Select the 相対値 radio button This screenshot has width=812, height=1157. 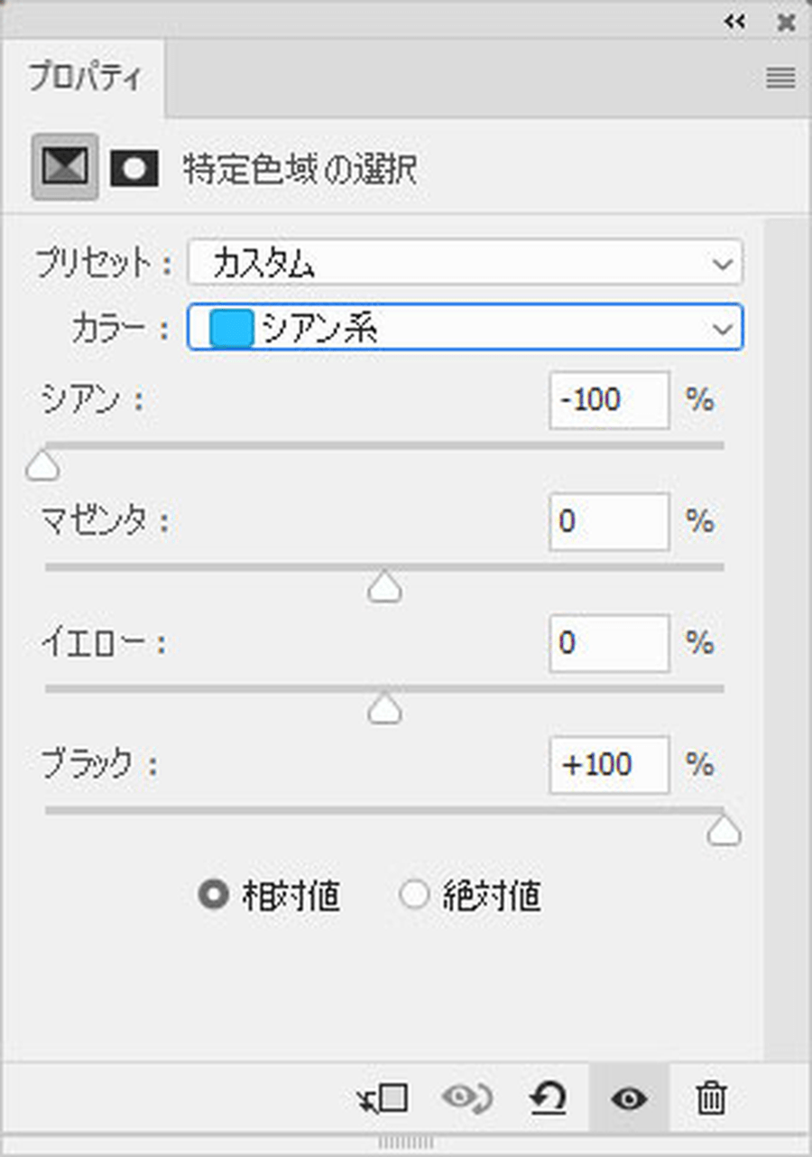pos(213,896)
